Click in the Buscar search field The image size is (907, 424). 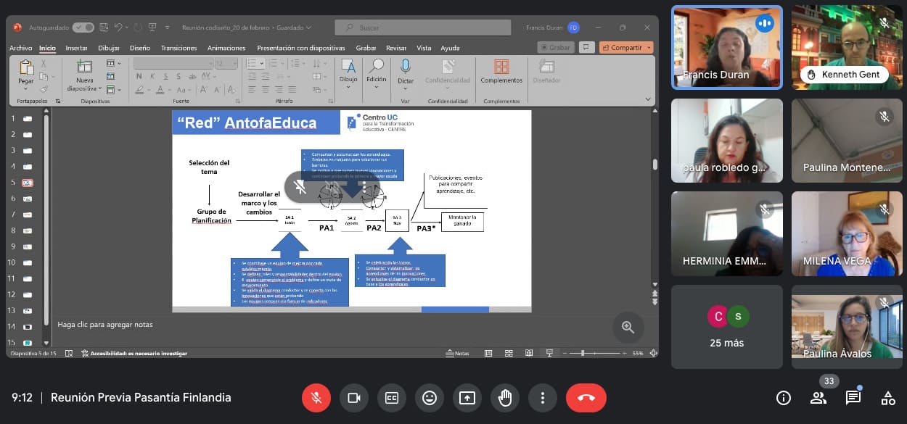point(424,28)
